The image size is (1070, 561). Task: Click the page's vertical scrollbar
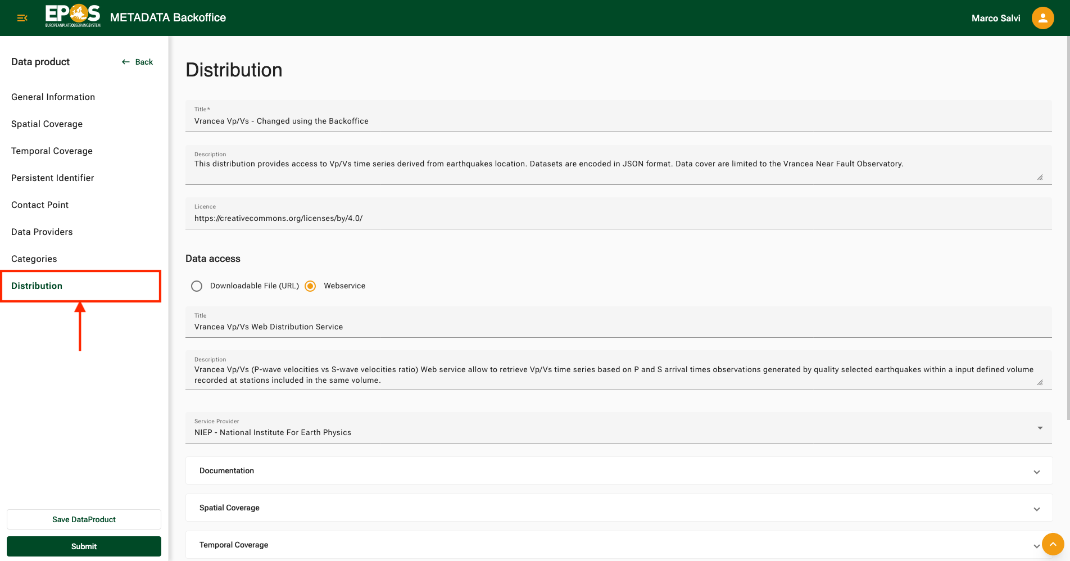tap(1068, 225)
